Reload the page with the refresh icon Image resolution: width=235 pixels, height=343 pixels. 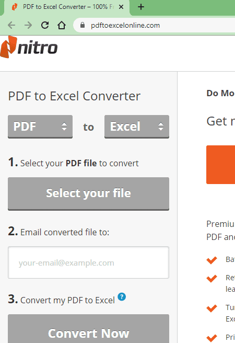[x=45, y=25]
